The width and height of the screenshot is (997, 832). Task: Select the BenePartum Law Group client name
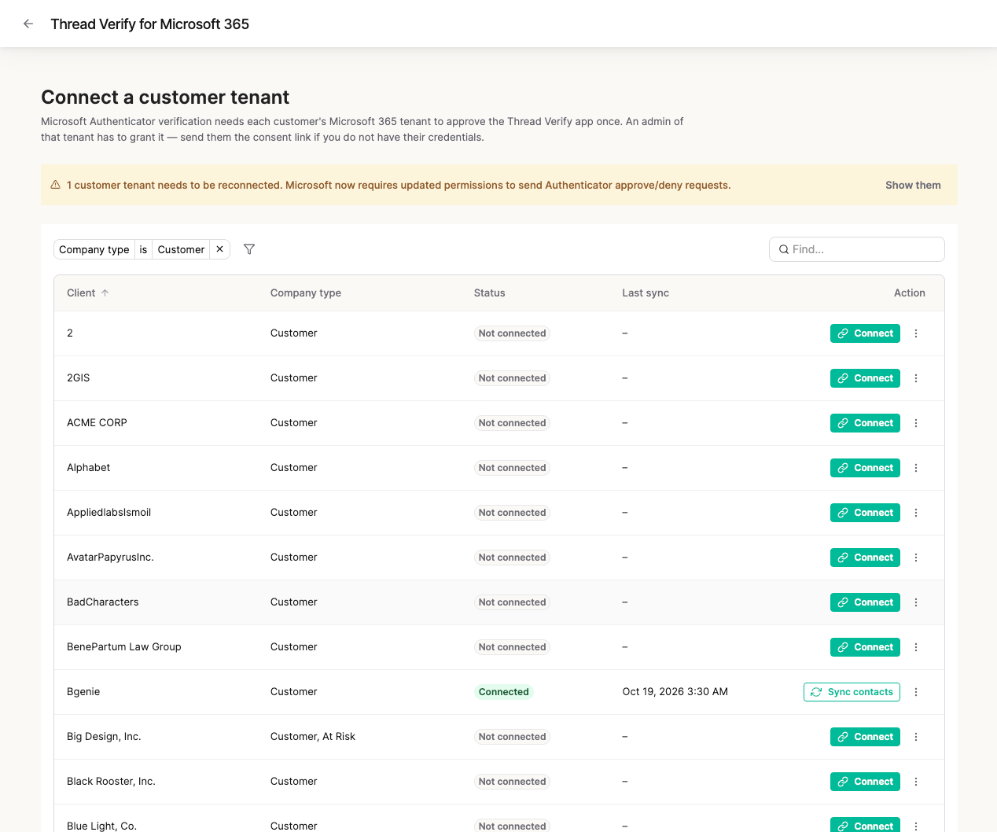pos(124,647)
